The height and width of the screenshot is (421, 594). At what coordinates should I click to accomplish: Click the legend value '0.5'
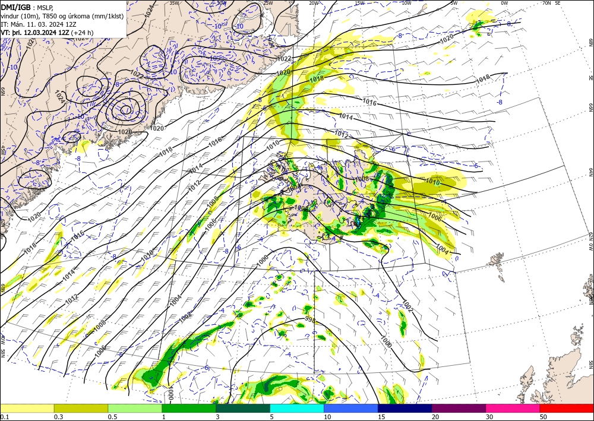[x=112, y=417]
